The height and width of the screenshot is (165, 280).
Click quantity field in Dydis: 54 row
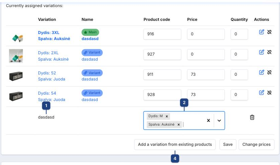click(x=239, y=95)
